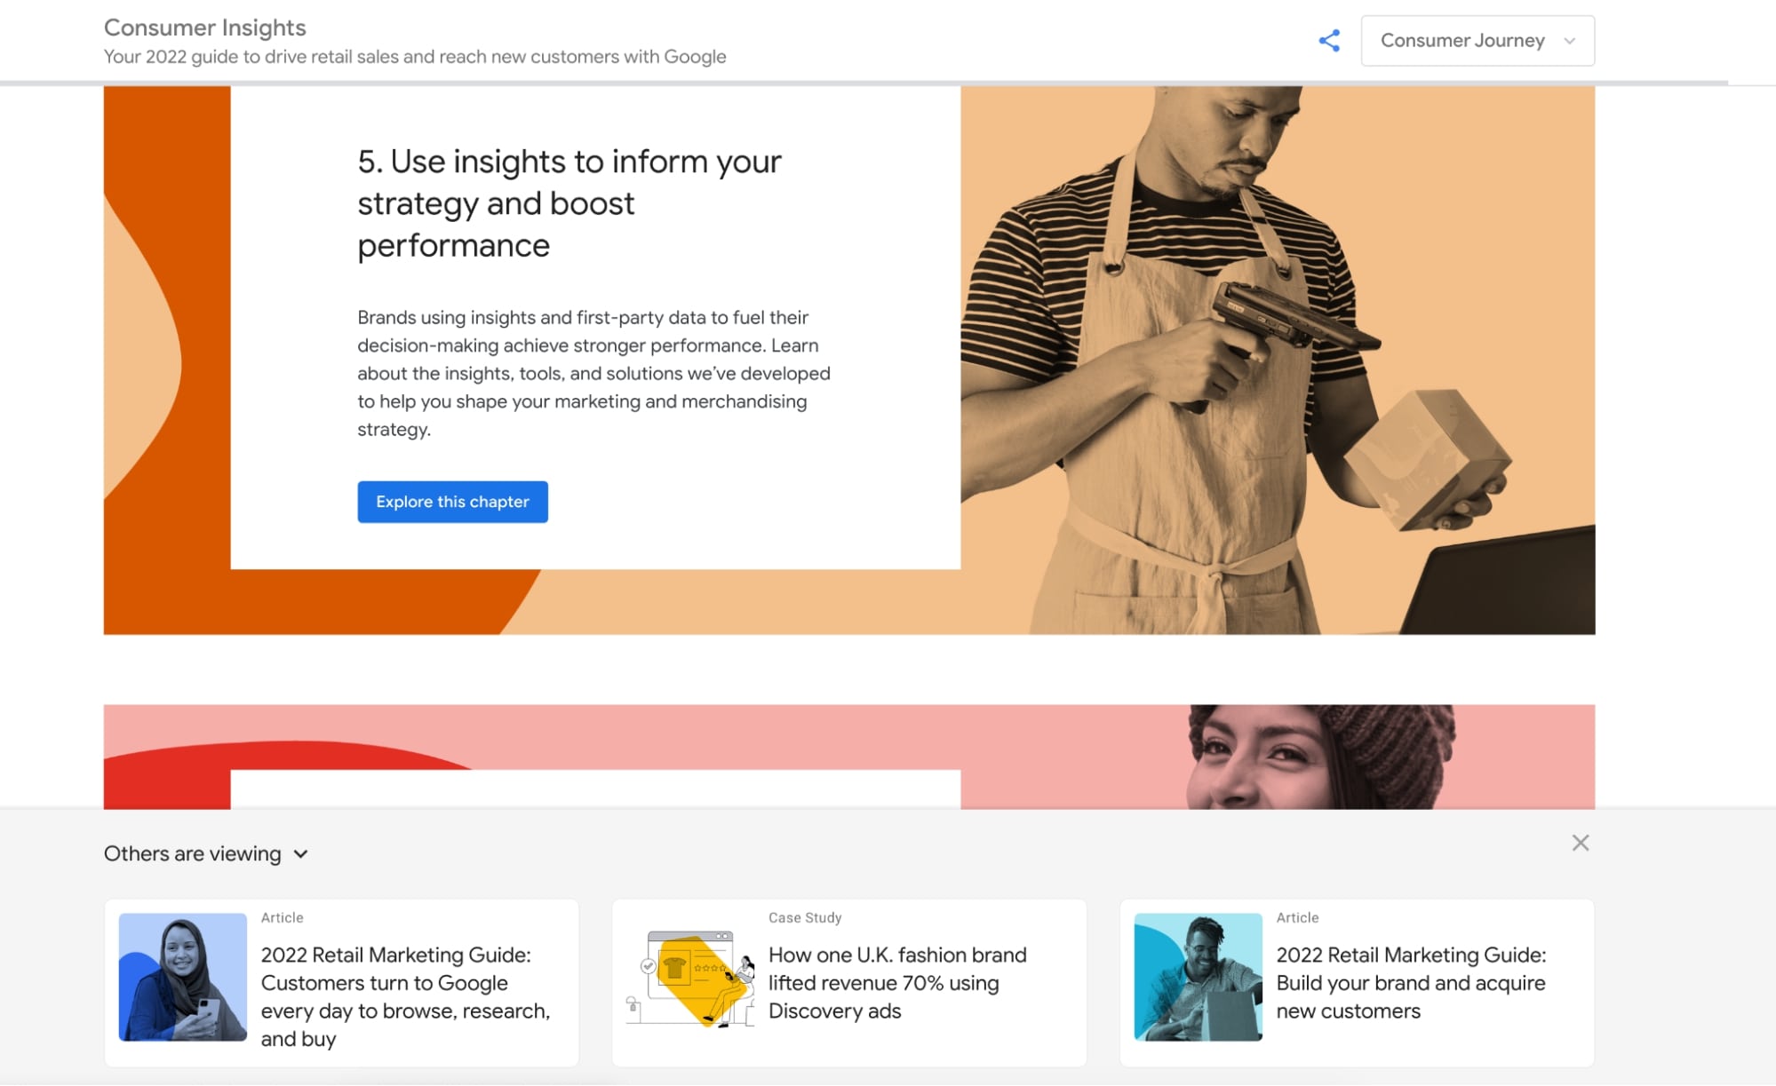This screenshot has width=1776, height=1086.
Task: Click the chapter description paragraph about first-party data
Action: [593, 373]
